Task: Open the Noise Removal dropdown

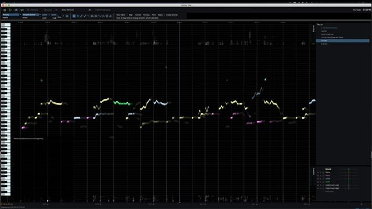Action: coord(76,10)
